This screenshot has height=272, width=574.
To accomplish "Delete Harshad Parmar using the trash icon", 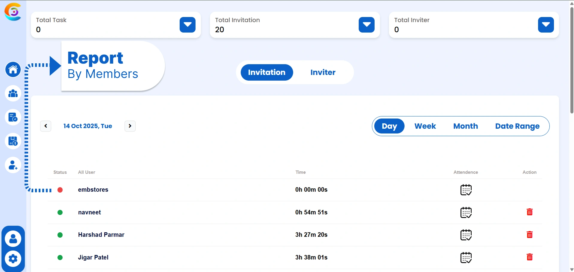I will coord(529,235).
